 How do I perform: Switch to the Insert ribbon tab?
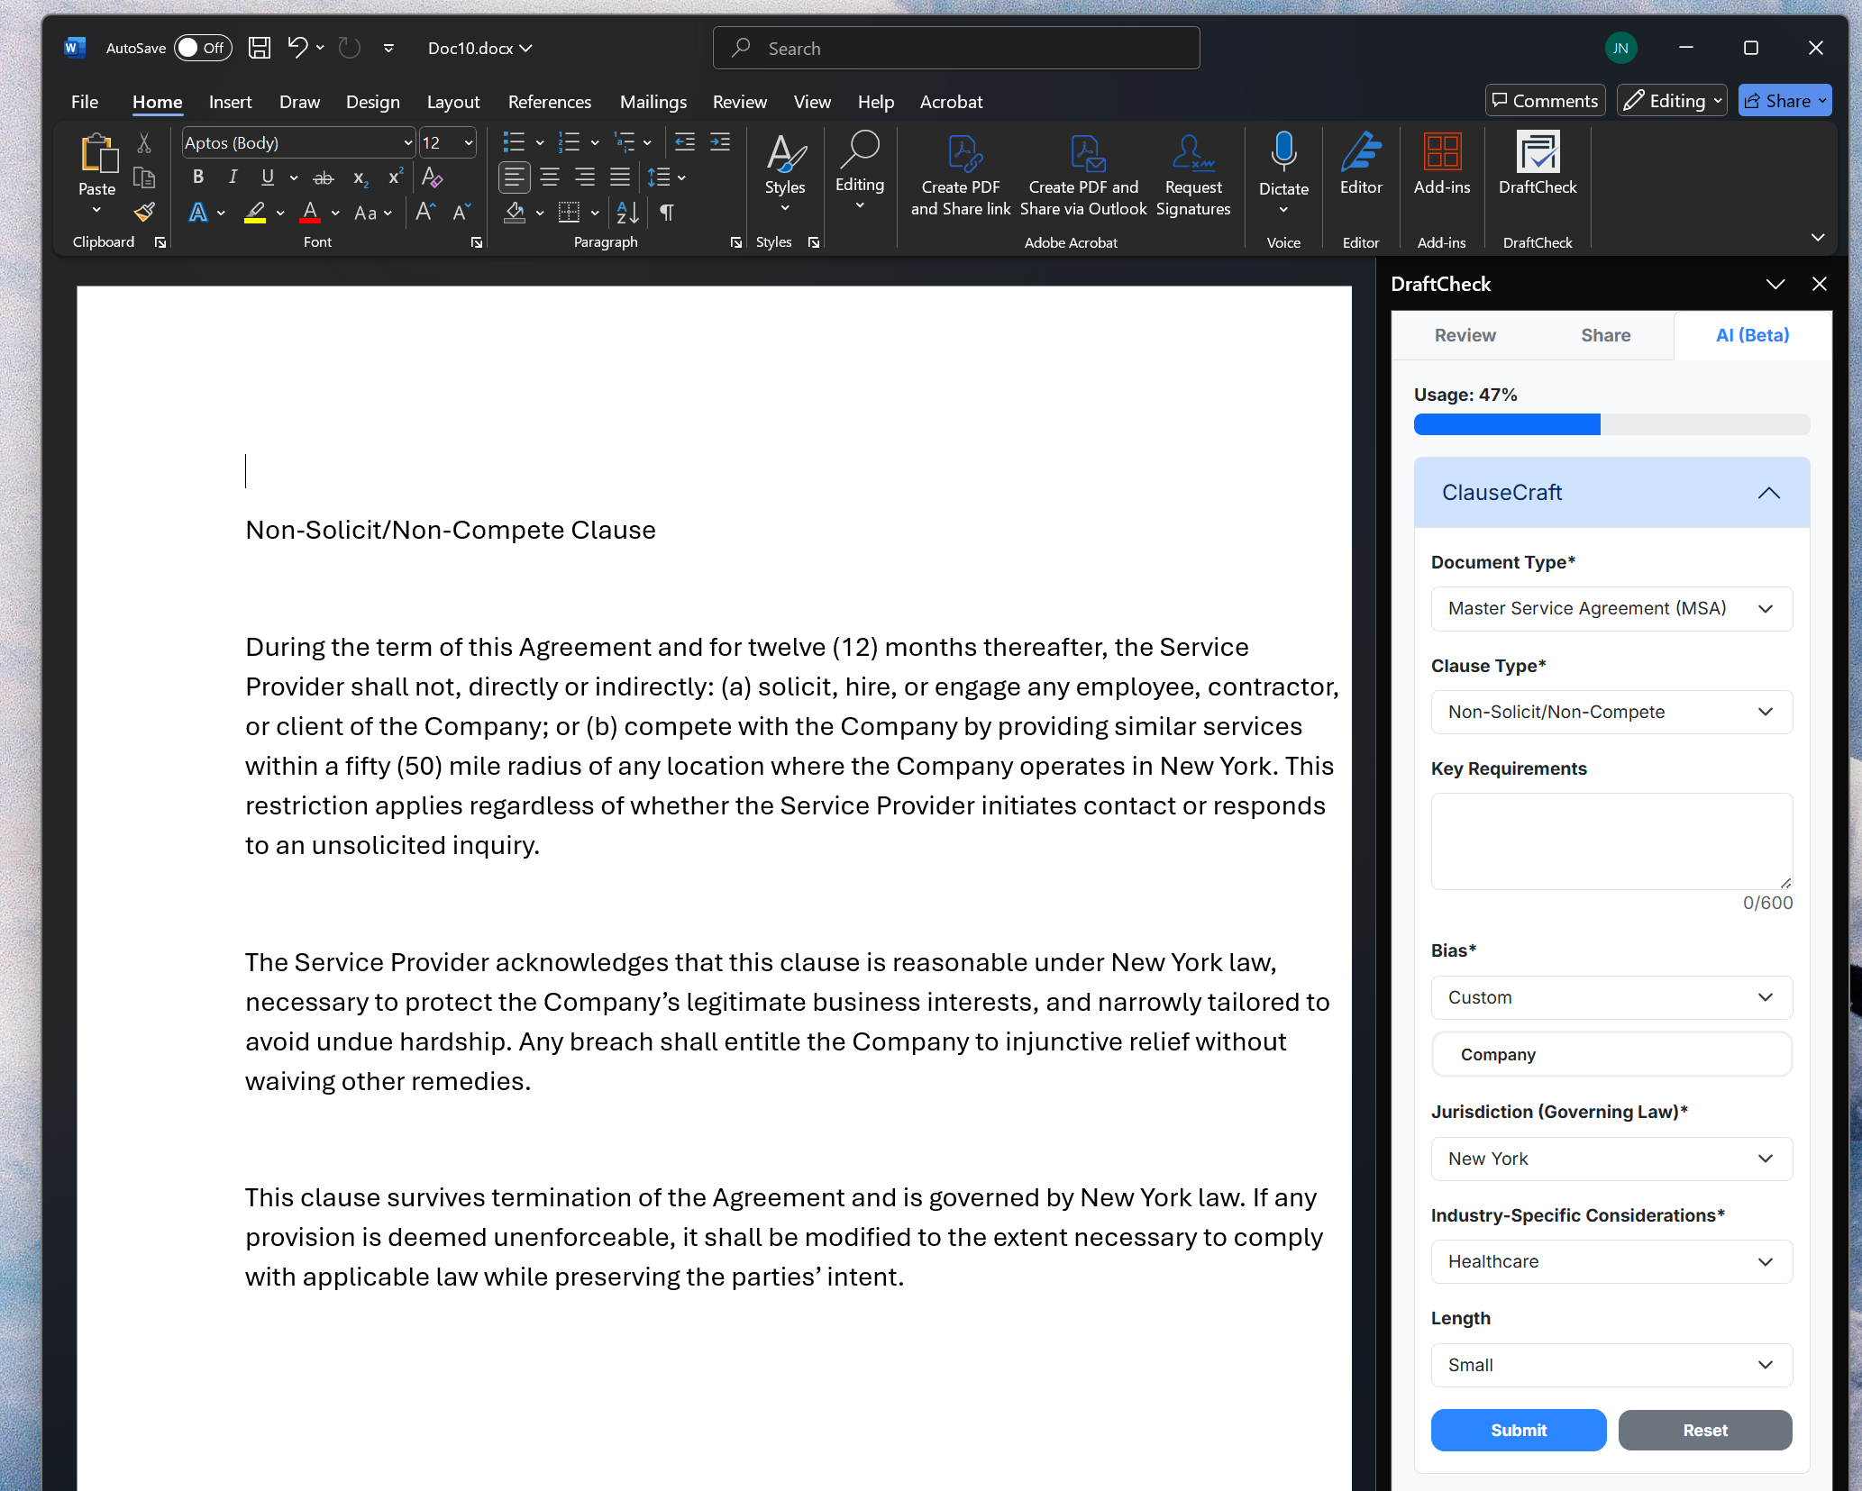point(230,102)
